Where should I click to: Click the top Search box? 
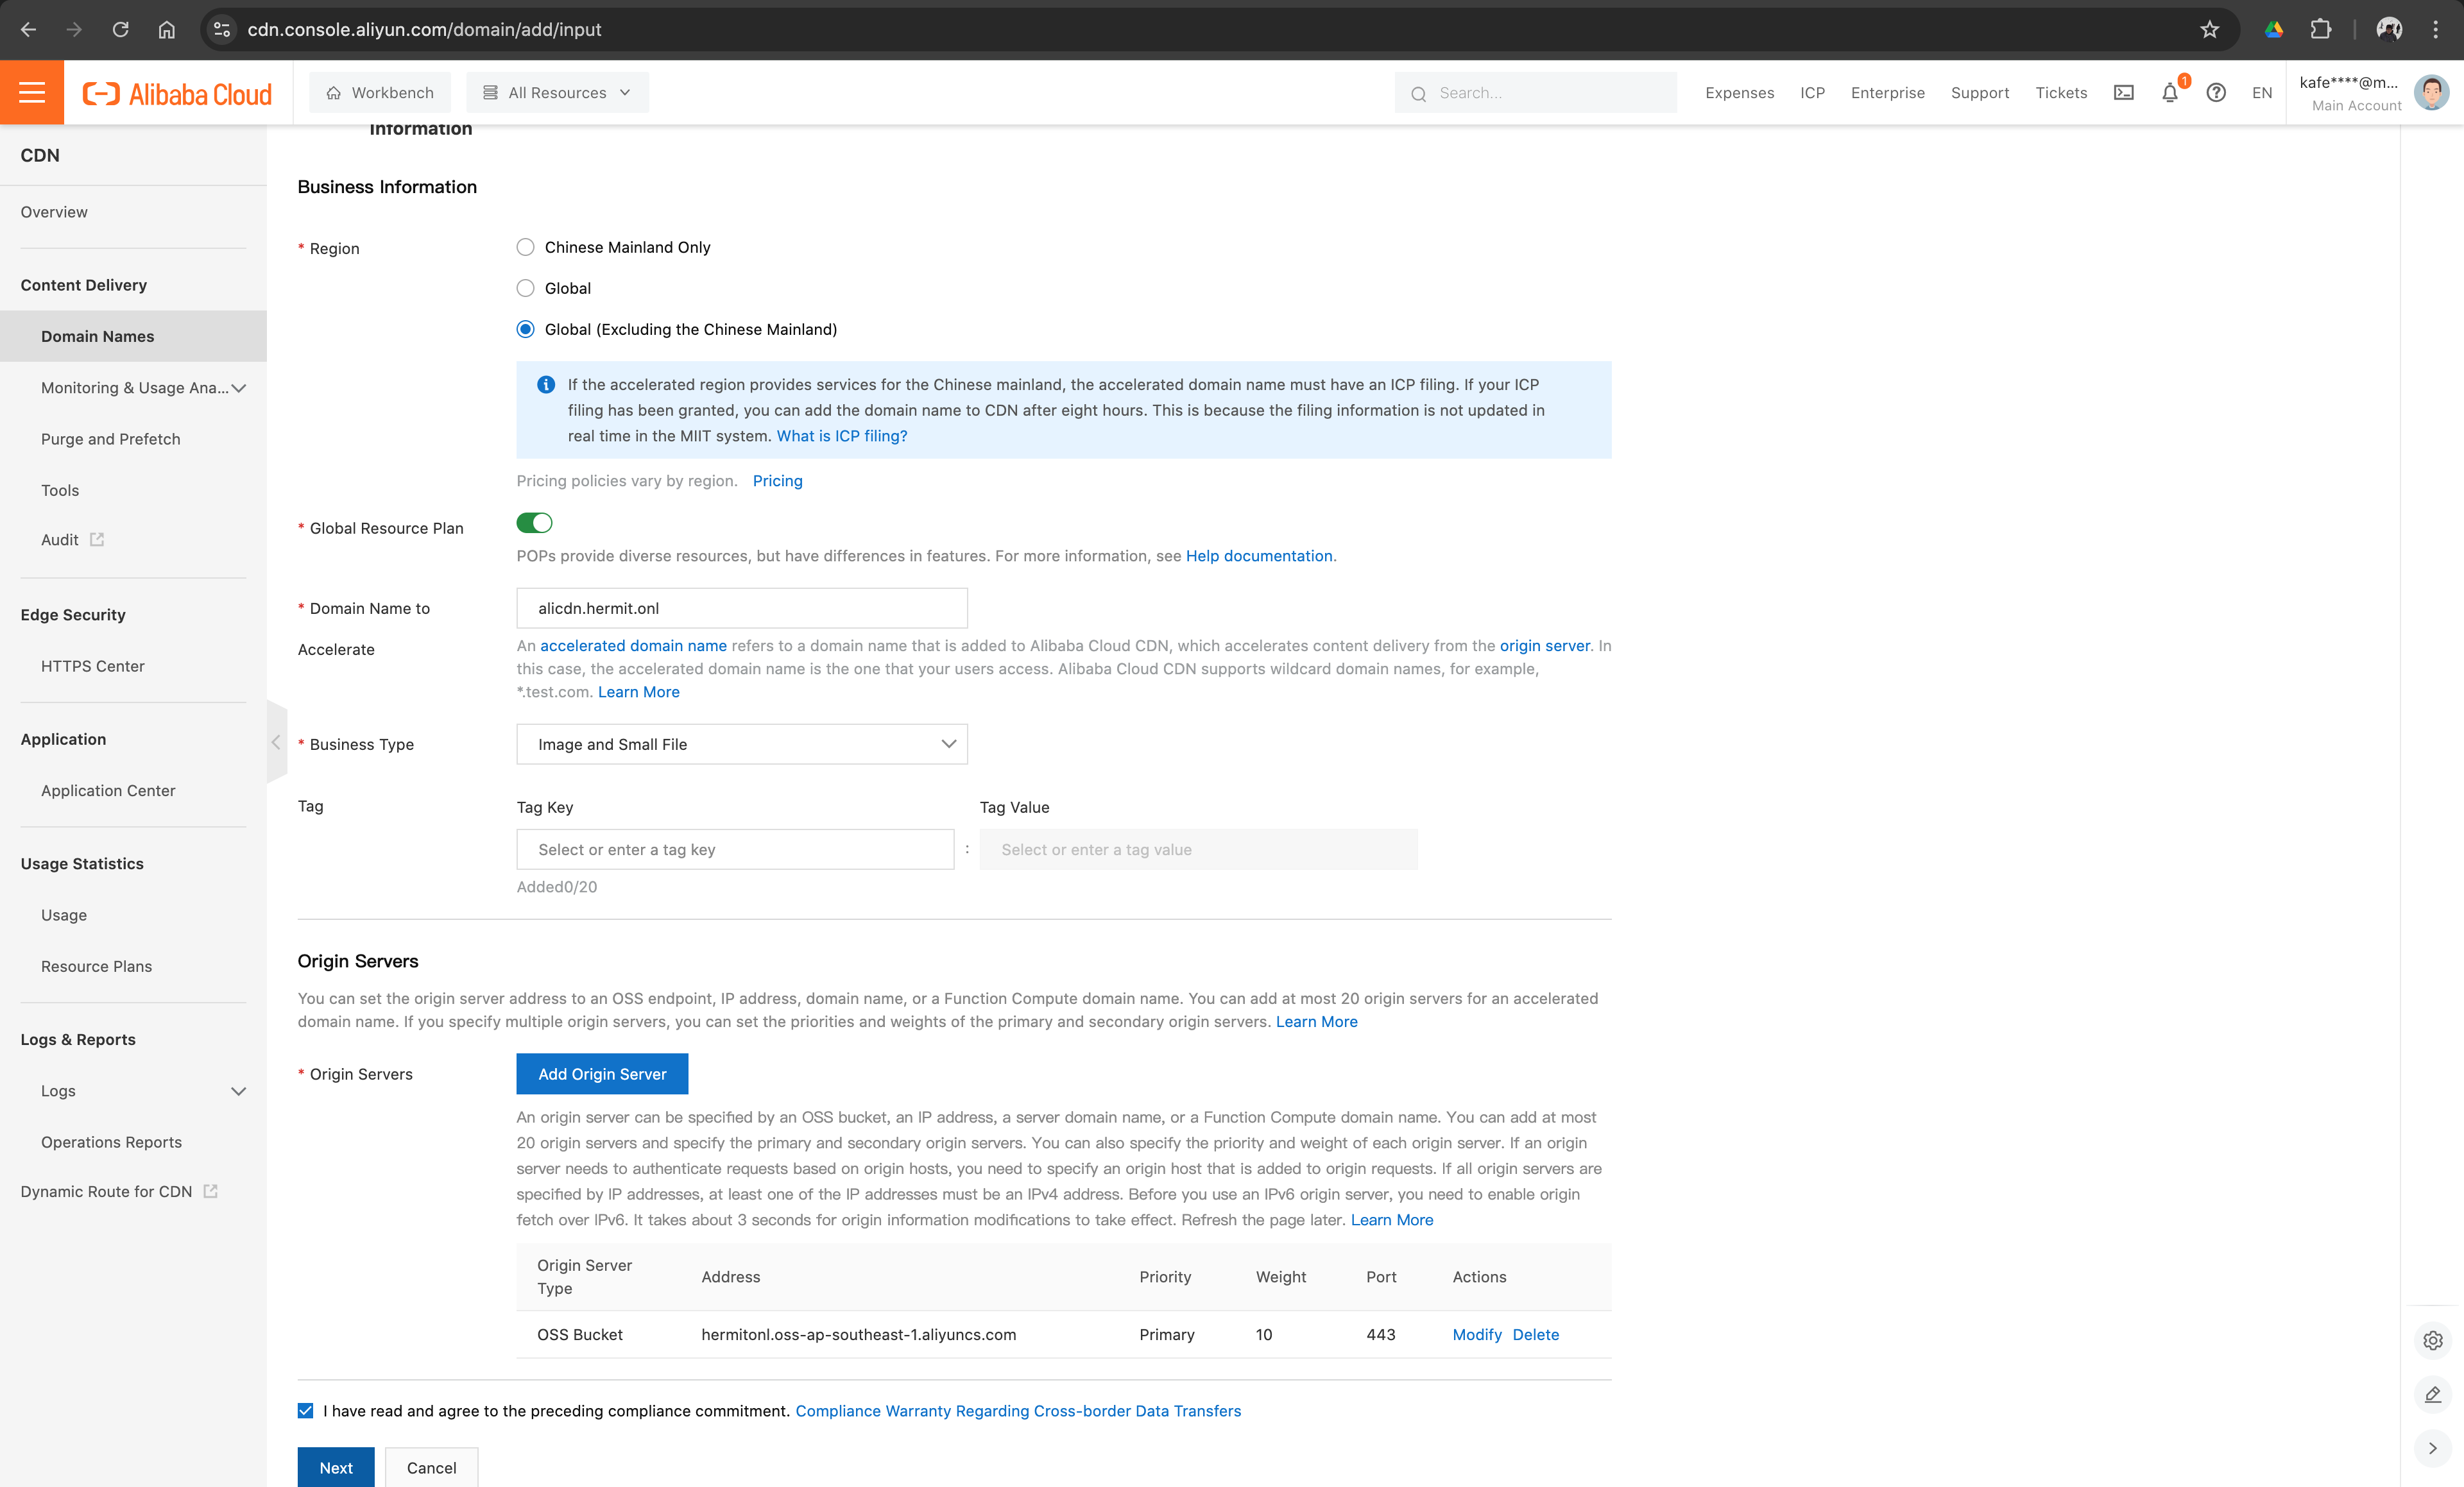(1536, 92)
